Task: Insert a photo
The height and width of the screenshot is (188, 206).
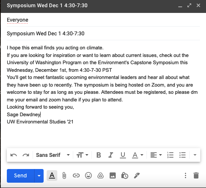Action: 113,175
